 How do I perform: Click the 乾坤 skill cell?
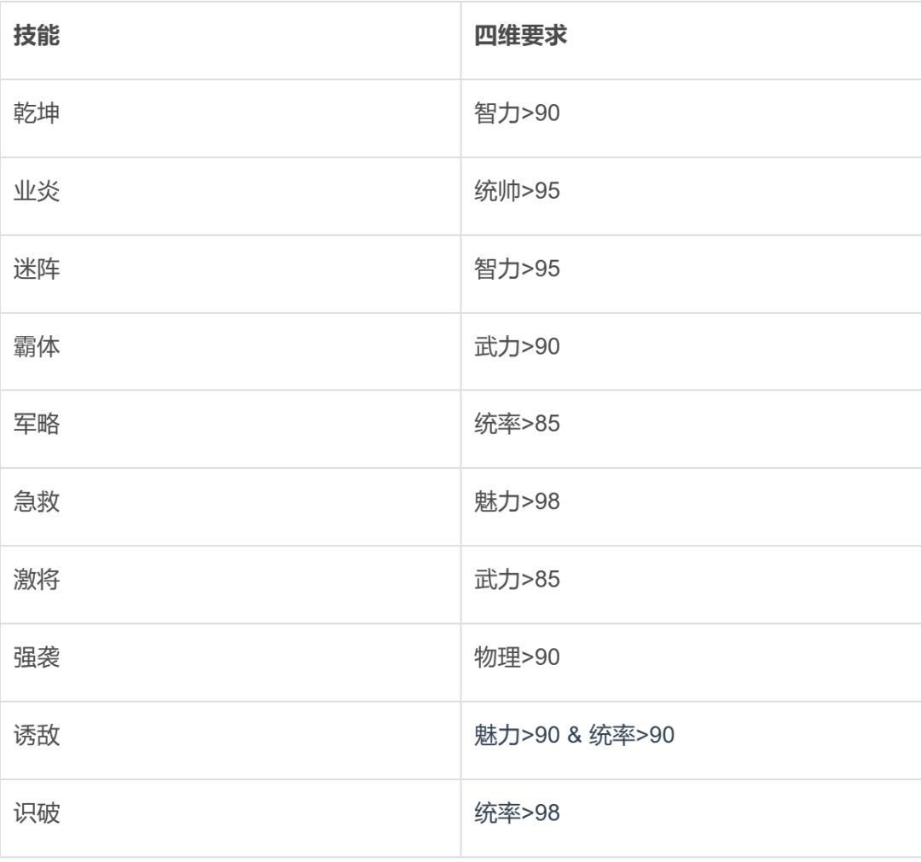point(37,113)
